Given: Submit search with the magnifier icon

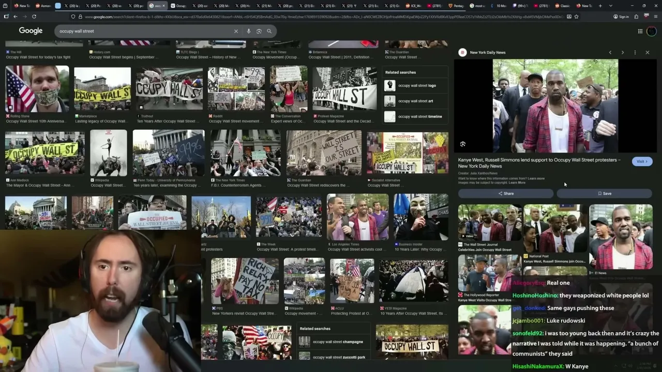Looking at the screenshot, I should pyautogui.click(x=269, y=31).
